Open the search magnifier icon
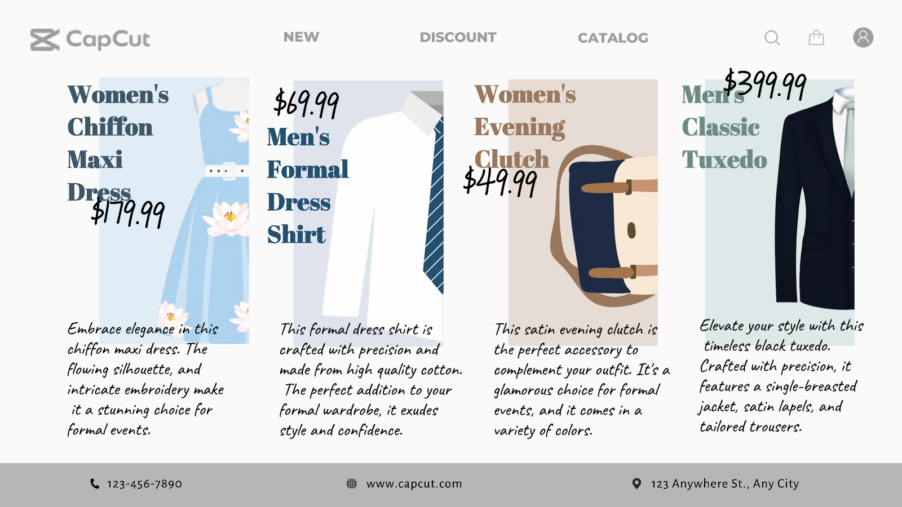This screenshot has height=507, width=902. pyautogui.click(x=772, y=38)
